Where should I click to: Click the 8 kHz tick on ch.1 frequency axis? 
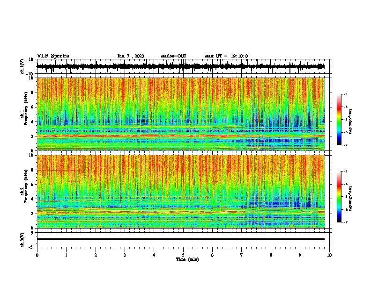(x=32, y=93)
